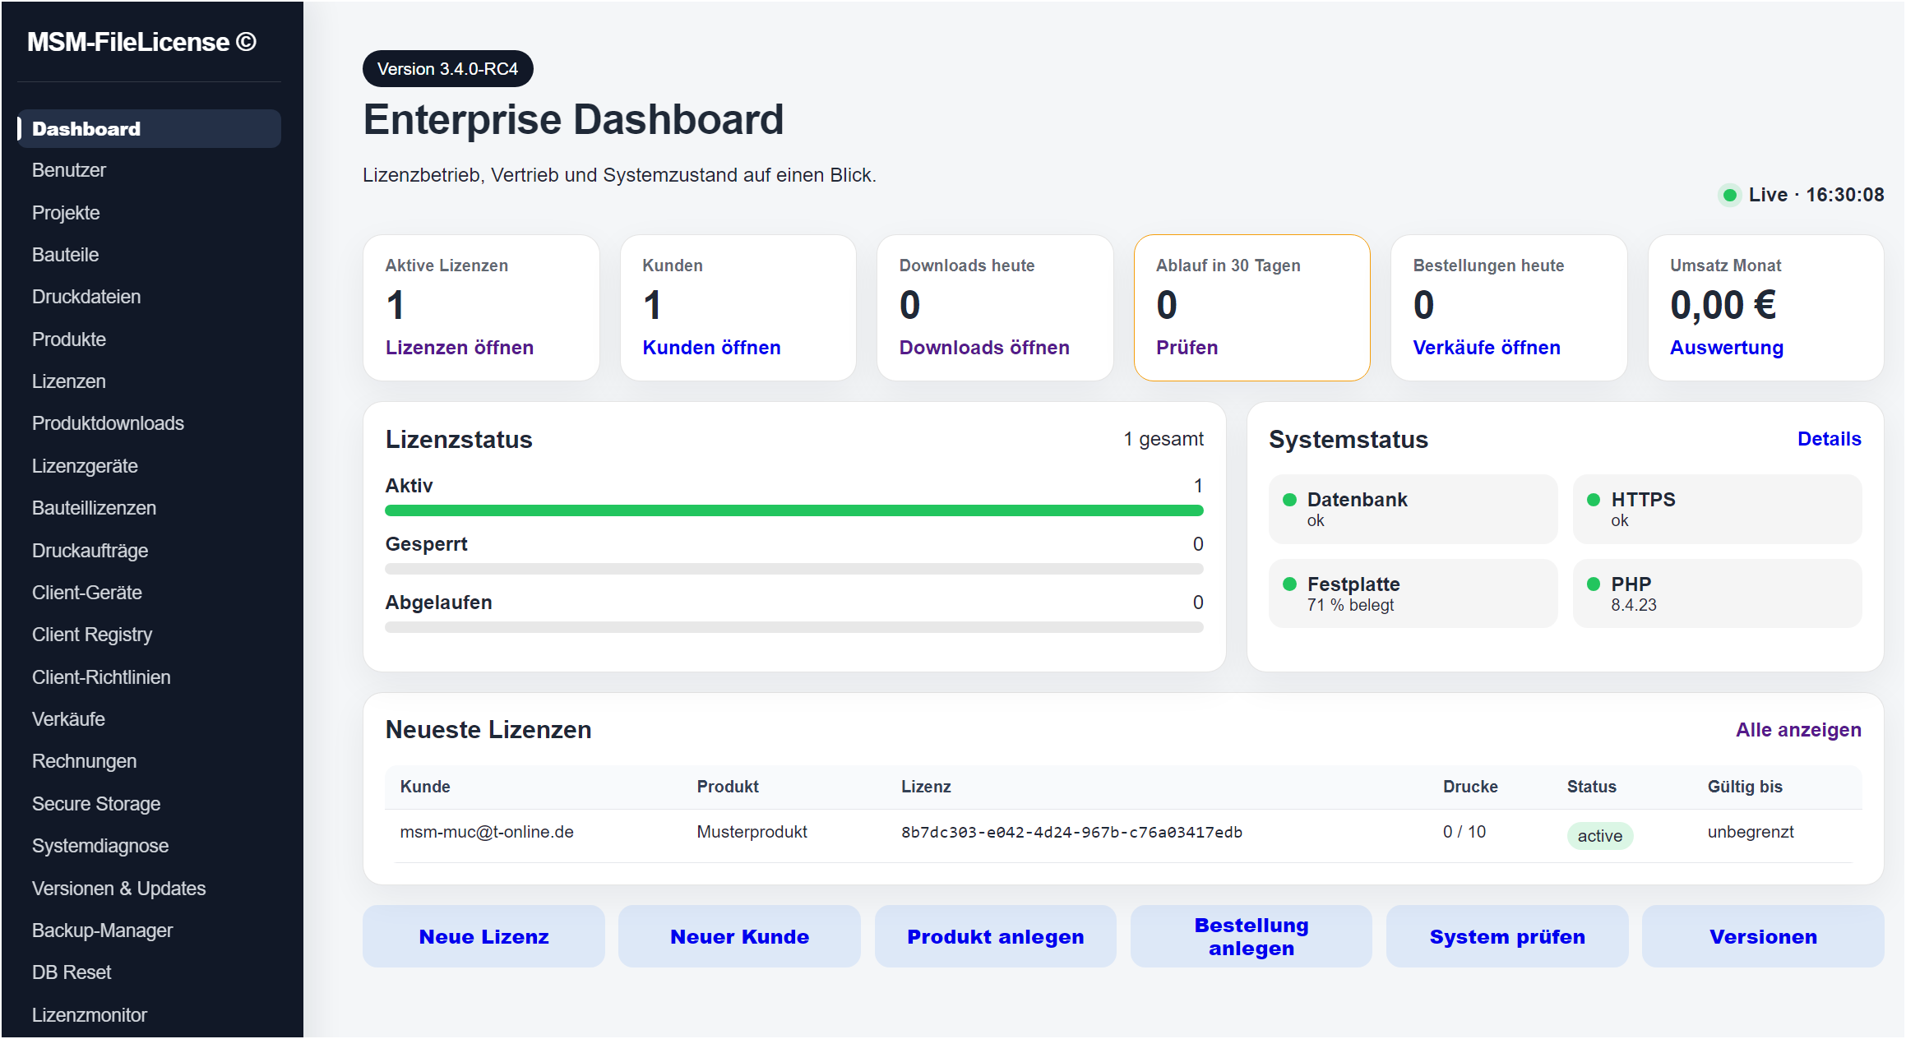Viewport: 1906px width, 1039px height.
Task: Open the Auswertung link under Umsatz Monat
Action: [1727, 348]
